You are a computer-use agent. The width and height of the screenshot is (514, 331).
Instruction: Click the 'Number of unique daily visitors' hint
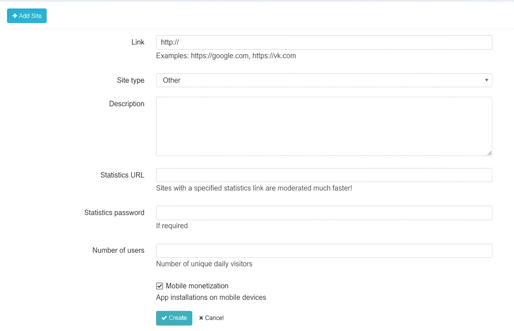[204, 264]
